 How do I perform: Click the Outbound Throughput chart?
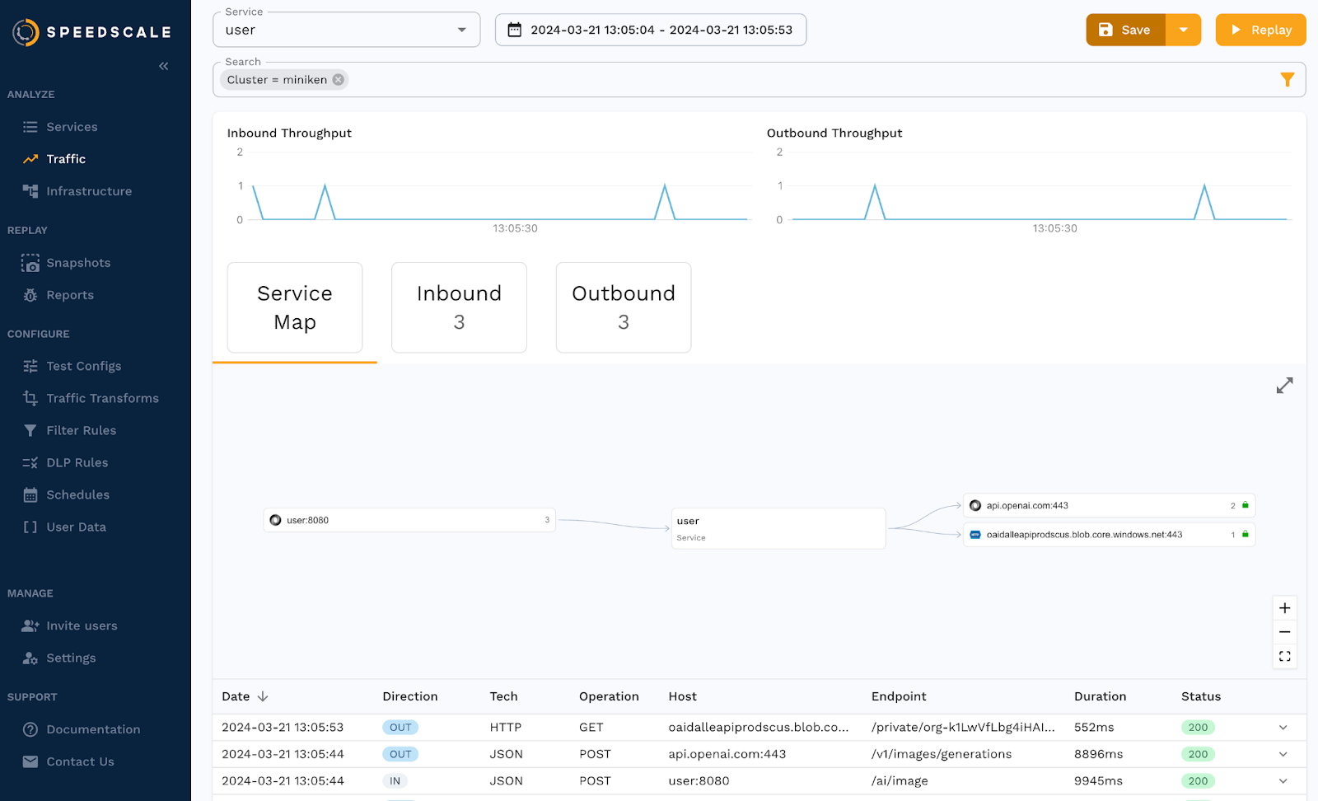[1030, 190]
